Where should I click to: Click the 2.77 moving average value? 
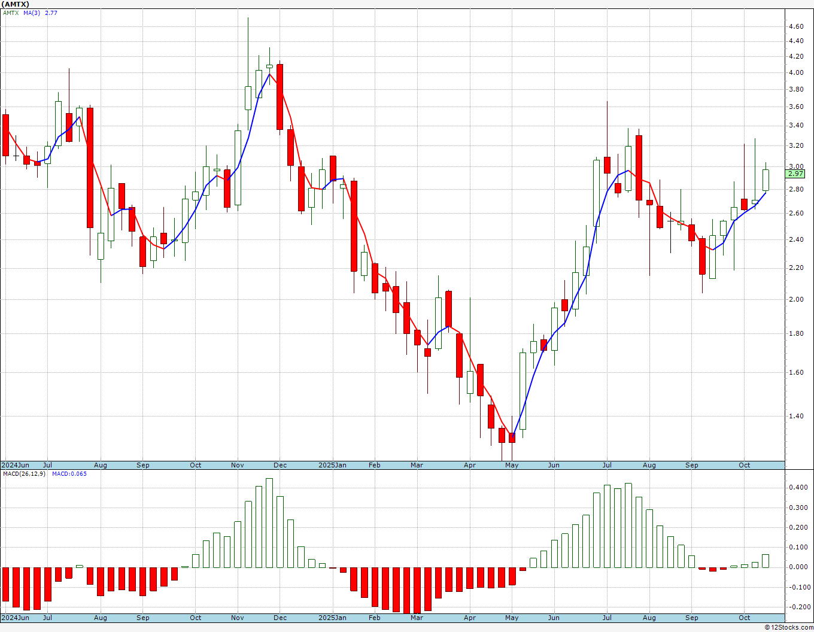tap(51, 13)
